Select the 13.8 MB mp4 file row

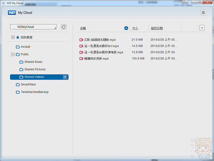128,52
